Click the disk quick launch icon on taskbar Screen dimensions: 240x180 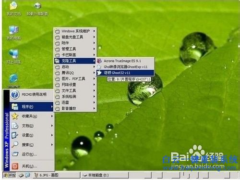(21, 175)
